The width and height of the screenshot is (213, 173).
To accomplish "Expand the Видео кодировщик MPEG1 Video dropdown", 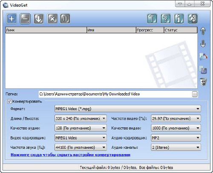I will click(81, 138).
